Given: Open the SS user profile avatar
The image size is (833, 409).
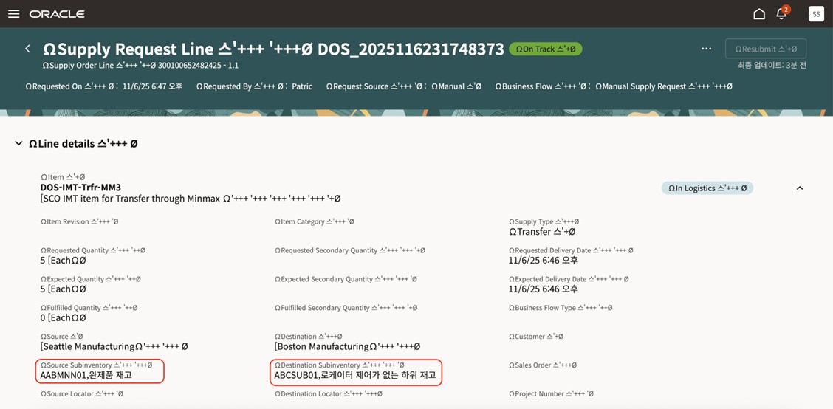Looking at the screenshot, I should point(816,14).
